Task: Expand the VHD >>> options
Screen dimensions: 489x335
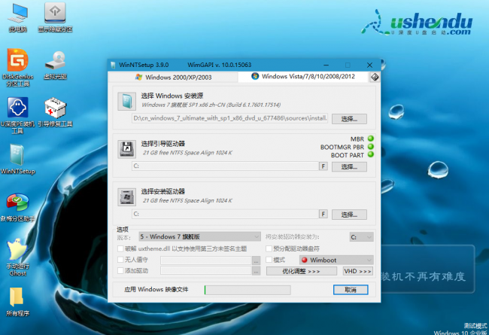Action: click(x=358, y=271)
